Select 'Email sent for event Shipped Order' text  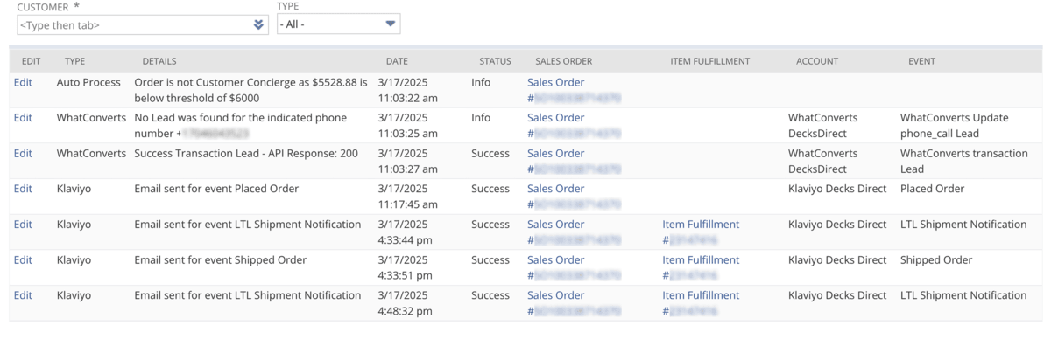[x=220, y=259]
